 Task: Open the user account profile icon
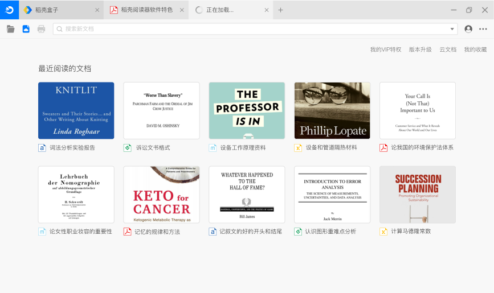[468, 29]
